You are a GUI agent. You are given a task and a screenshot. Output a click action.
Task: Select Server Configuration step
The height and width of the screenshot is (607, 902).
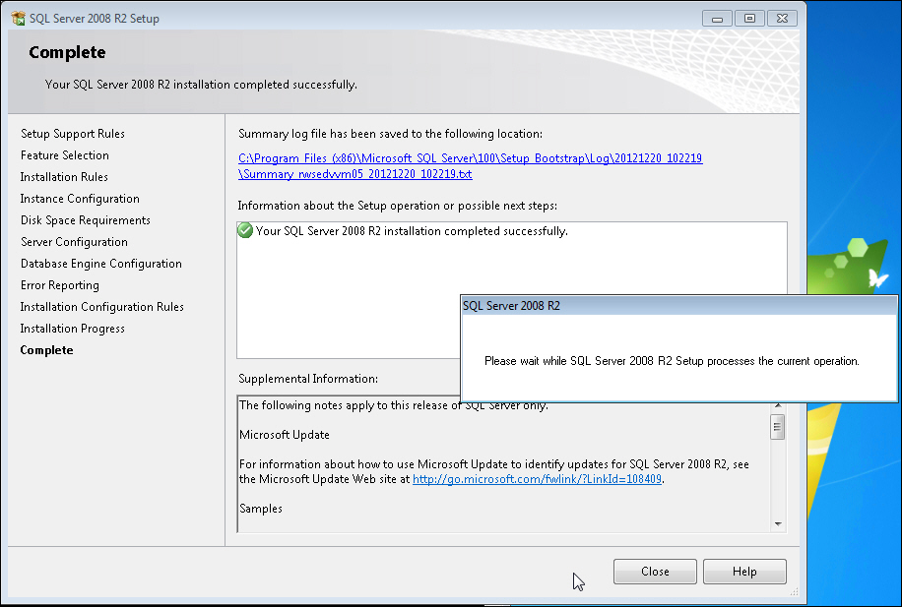74,242
